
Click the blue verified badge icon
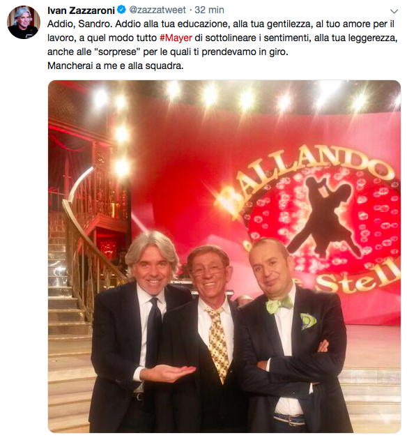pyautogui.click(x=121, y=10)
